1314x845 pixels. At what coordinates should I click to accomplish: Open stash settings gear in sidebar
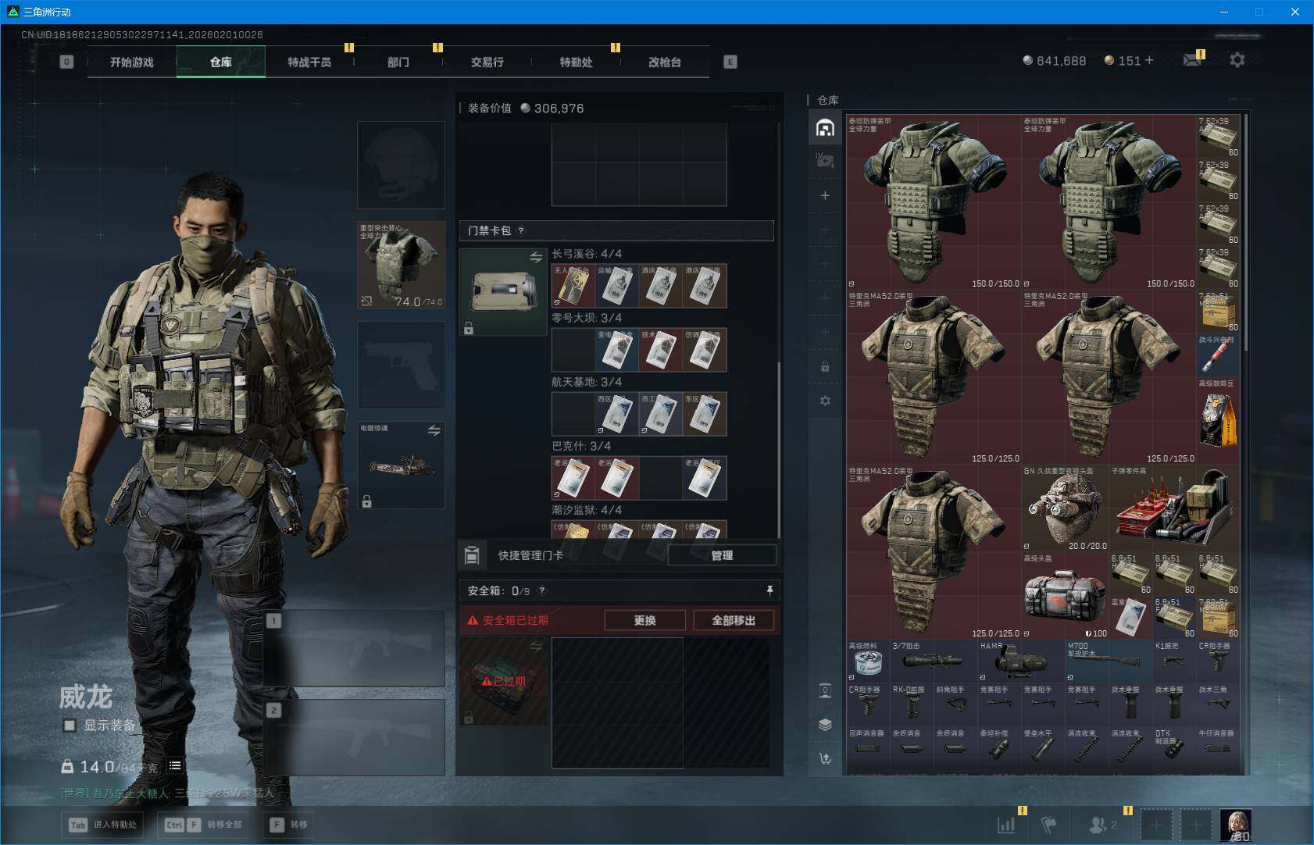[825, 401]
